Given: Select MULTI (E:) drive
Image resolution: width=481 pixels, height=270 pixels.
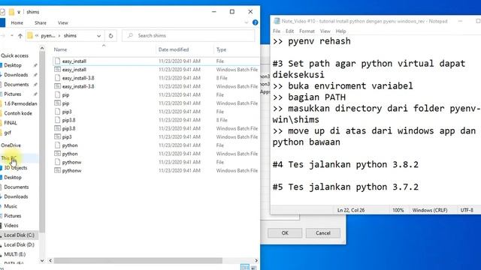Looking at the screenshot, I should (15, 254).
